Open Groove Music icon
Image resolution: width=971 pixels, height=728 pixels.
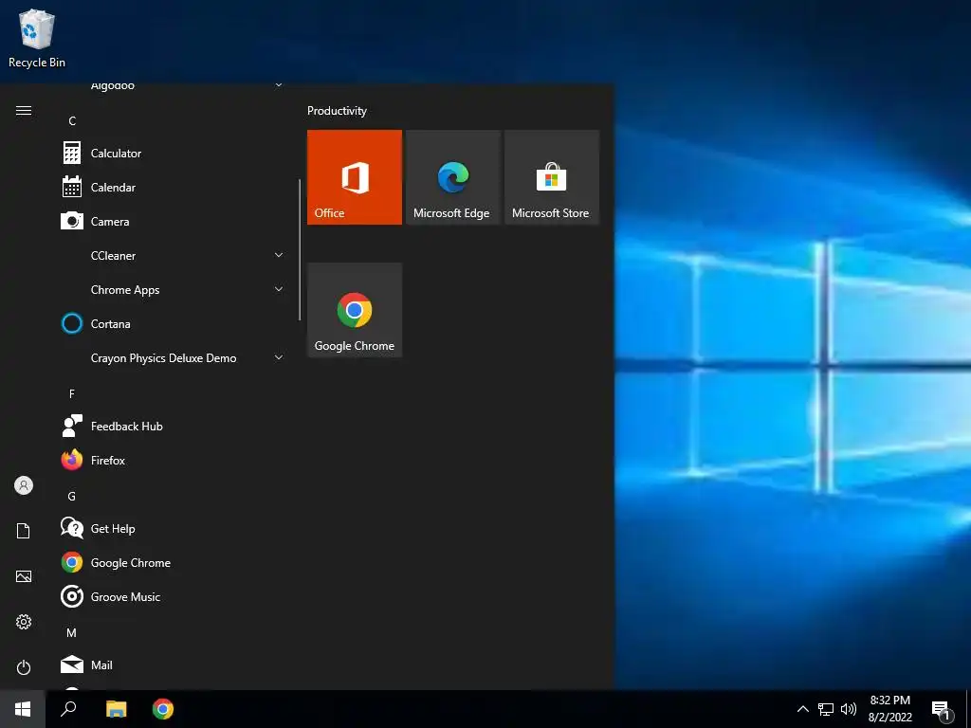72,597
